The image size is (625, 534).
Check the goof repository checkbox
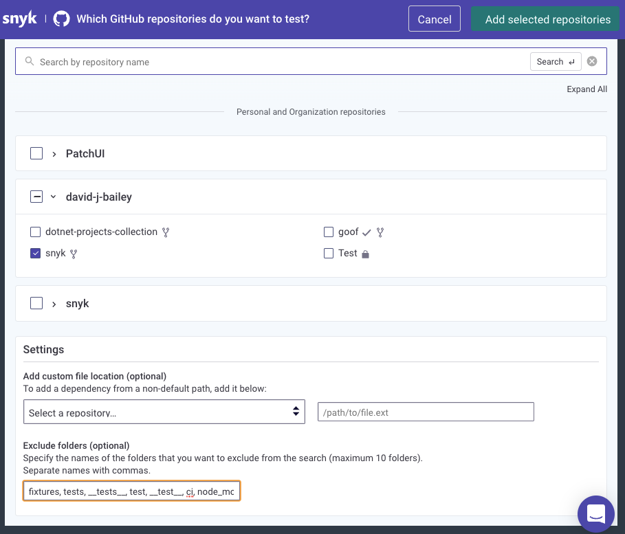coord(329,232)
